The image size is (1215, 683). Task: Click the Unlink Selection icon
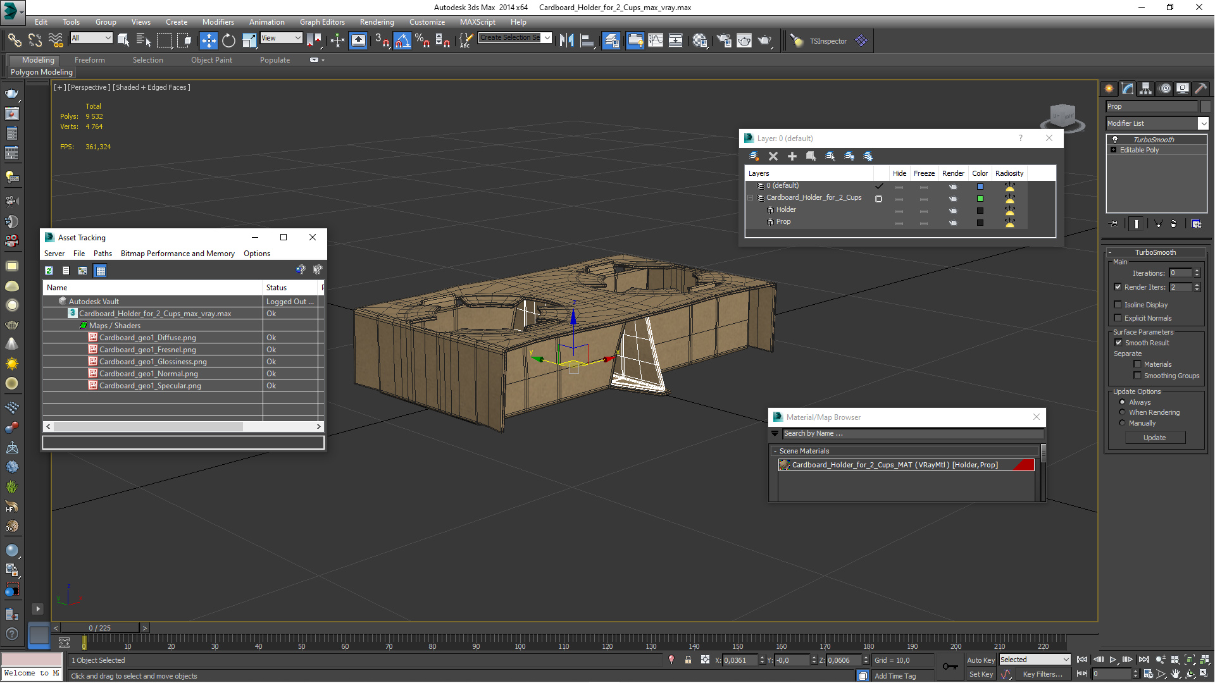[35, 40]
